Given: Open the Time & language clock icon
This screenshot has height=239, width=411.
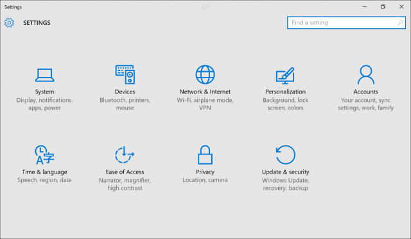Looking at the screenshot, I should 44,155.
